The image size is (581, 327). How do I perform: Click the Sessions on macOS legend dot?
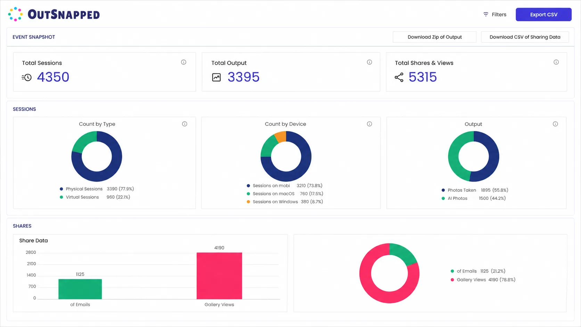(248, 194)
